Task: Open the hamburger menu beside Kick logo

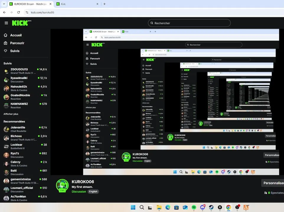Action: point(6,23)
